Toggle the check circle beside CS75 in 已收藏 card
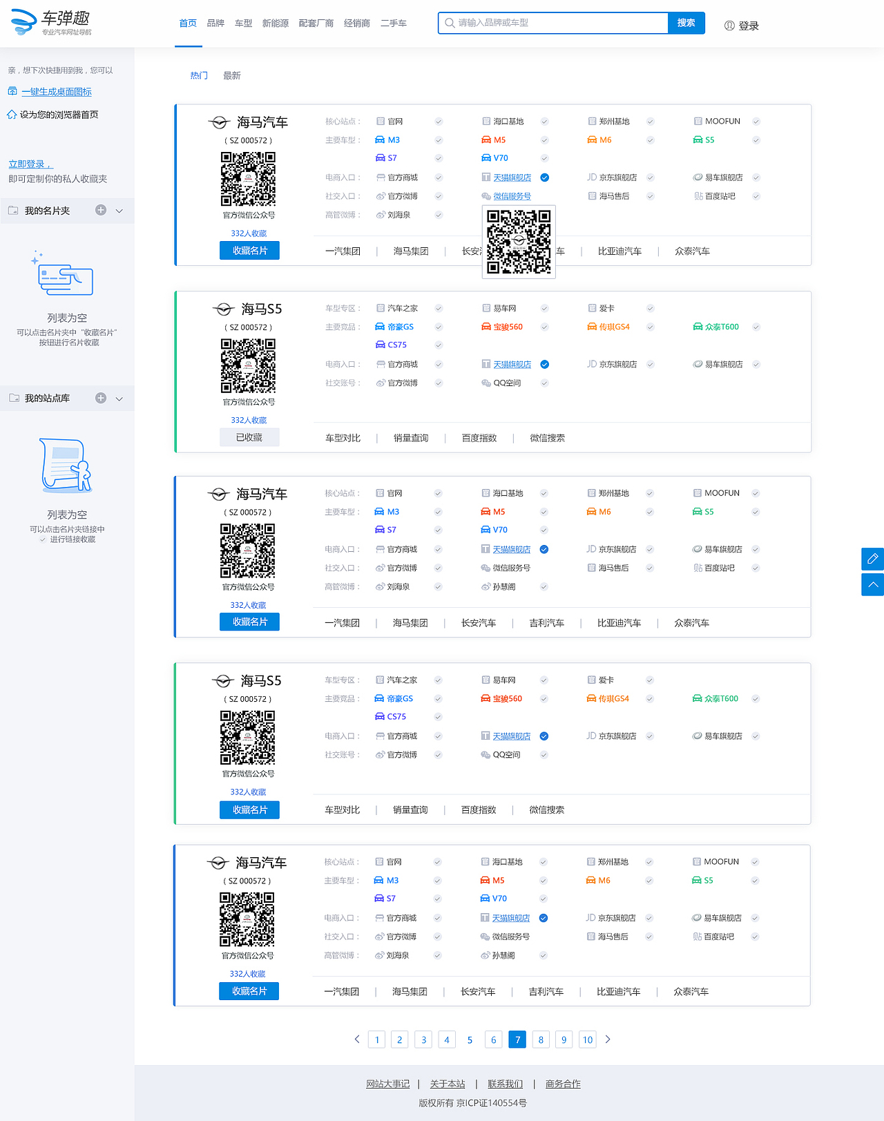884x1121 pixels. click(439, 345)
